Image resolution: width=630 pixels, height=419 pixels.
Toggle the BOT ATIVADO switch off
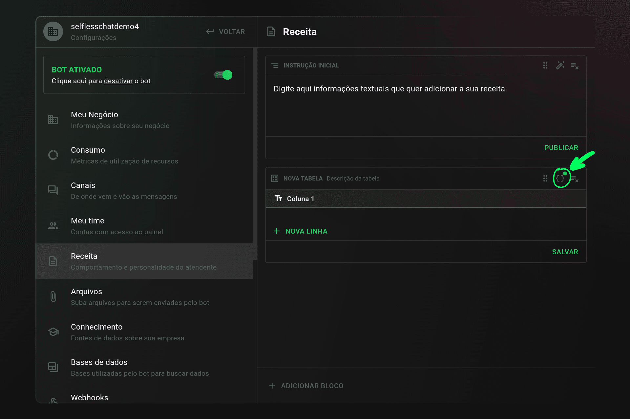point(223,75)
